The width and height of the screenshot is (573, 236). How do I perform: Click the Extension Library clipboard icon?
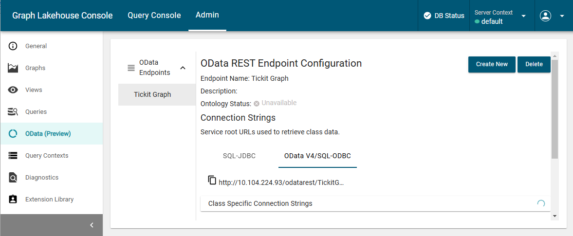(x=13, y=200)
